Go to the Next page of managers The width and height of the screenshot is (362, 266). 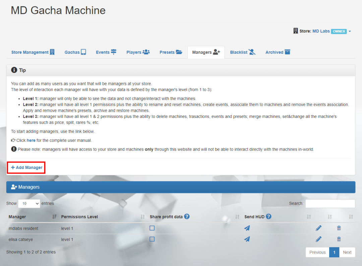[347, 252]
